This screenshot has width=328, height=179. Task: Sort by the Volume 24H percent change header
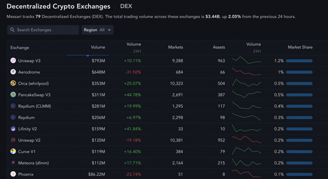tap(134, 47)
